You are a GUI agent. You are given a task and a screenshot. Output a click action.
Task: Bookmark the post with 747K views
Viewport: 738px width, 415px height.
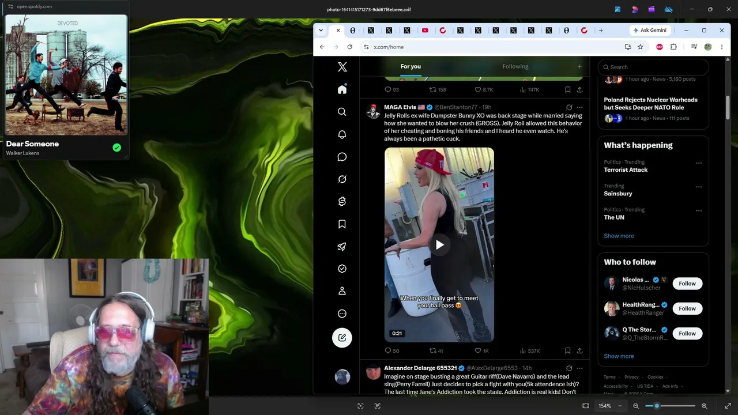click(x=568, y=90)
